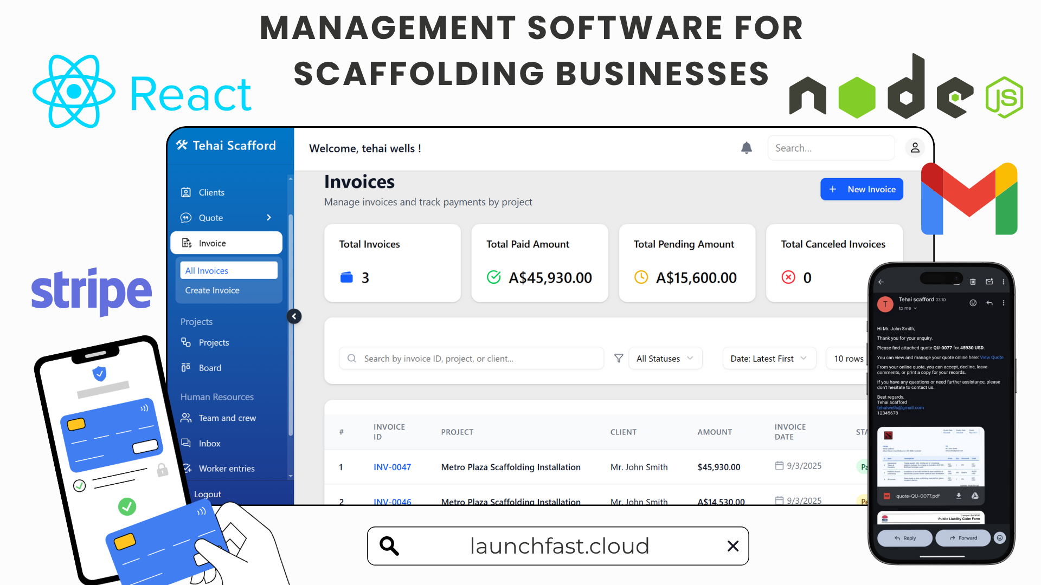
Task: Open the notifications bell
Action: click(x=747, y=147)
